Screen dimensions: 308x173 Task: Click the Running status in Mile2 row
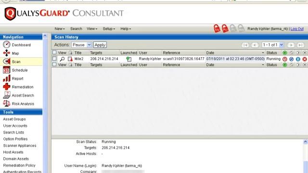273,59
